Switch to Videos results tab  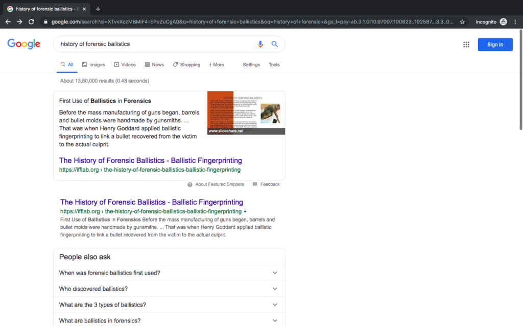click(125, 65)
